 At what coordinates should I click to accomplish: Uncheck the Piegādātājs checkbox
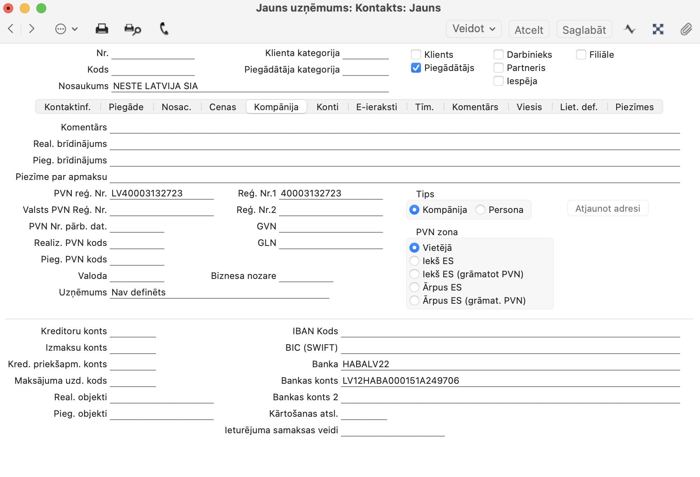(416, 68)
